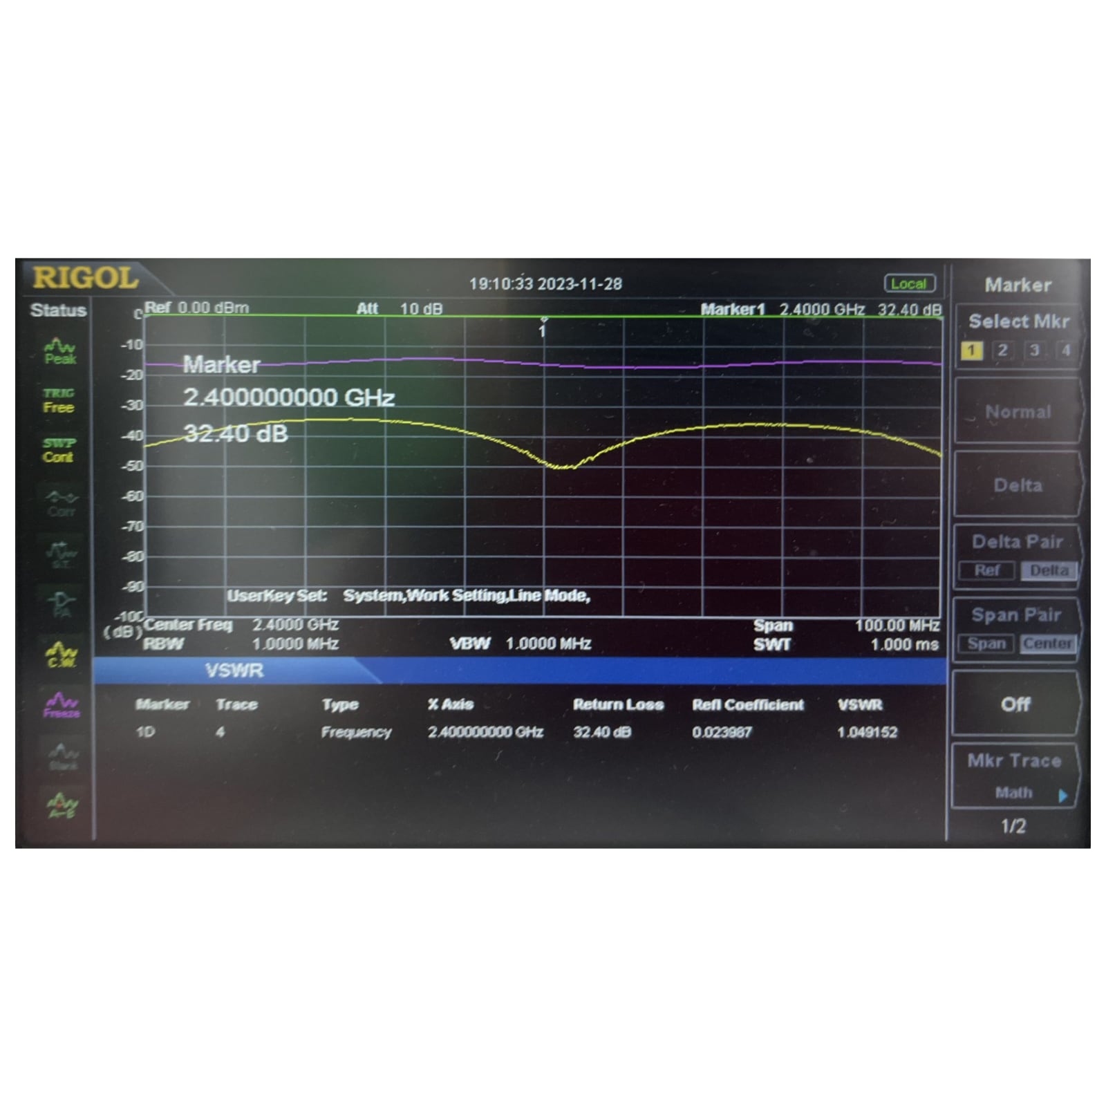
Task: Select marker 2 in Select Mkr
Action: click(1002, 350)
